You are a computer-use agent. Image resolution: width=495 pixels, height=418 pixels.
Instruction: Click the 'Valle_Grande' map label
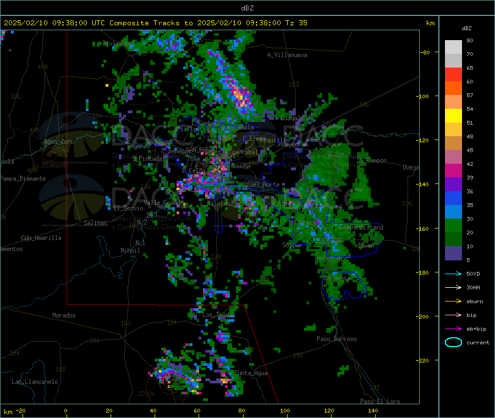point(163,203)
